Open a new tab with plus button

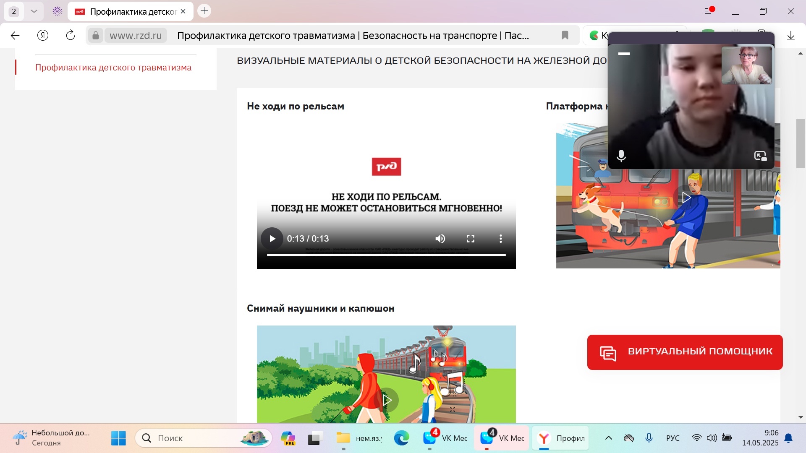tap(204, 11)
